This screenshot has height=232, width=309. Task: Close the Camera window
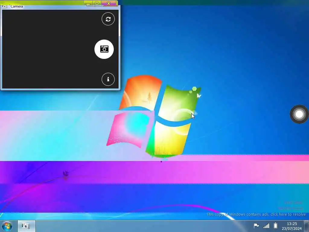tap(109, 3)
